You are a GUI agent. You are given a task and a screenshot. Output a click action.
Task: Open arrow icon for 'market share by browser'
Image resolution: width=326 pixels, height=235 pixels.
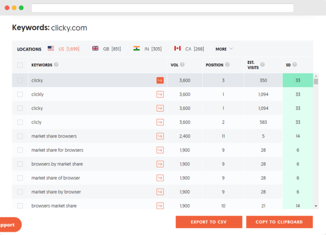[x=160, y=192]
